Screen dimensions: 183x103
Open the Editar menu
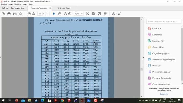pos(10,5)
